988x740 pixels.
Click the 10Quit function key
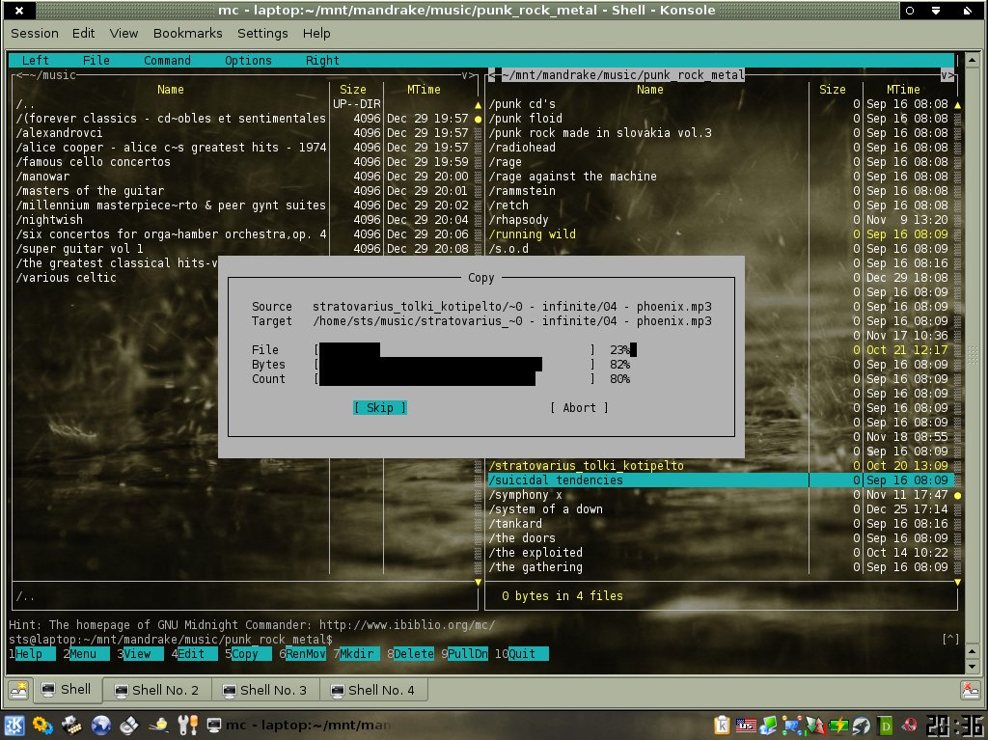click(521, 653)
